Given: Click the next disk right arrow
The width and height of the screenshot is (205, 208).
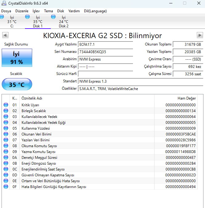Looking at the screenshot, I should click(x=200, y=35).
